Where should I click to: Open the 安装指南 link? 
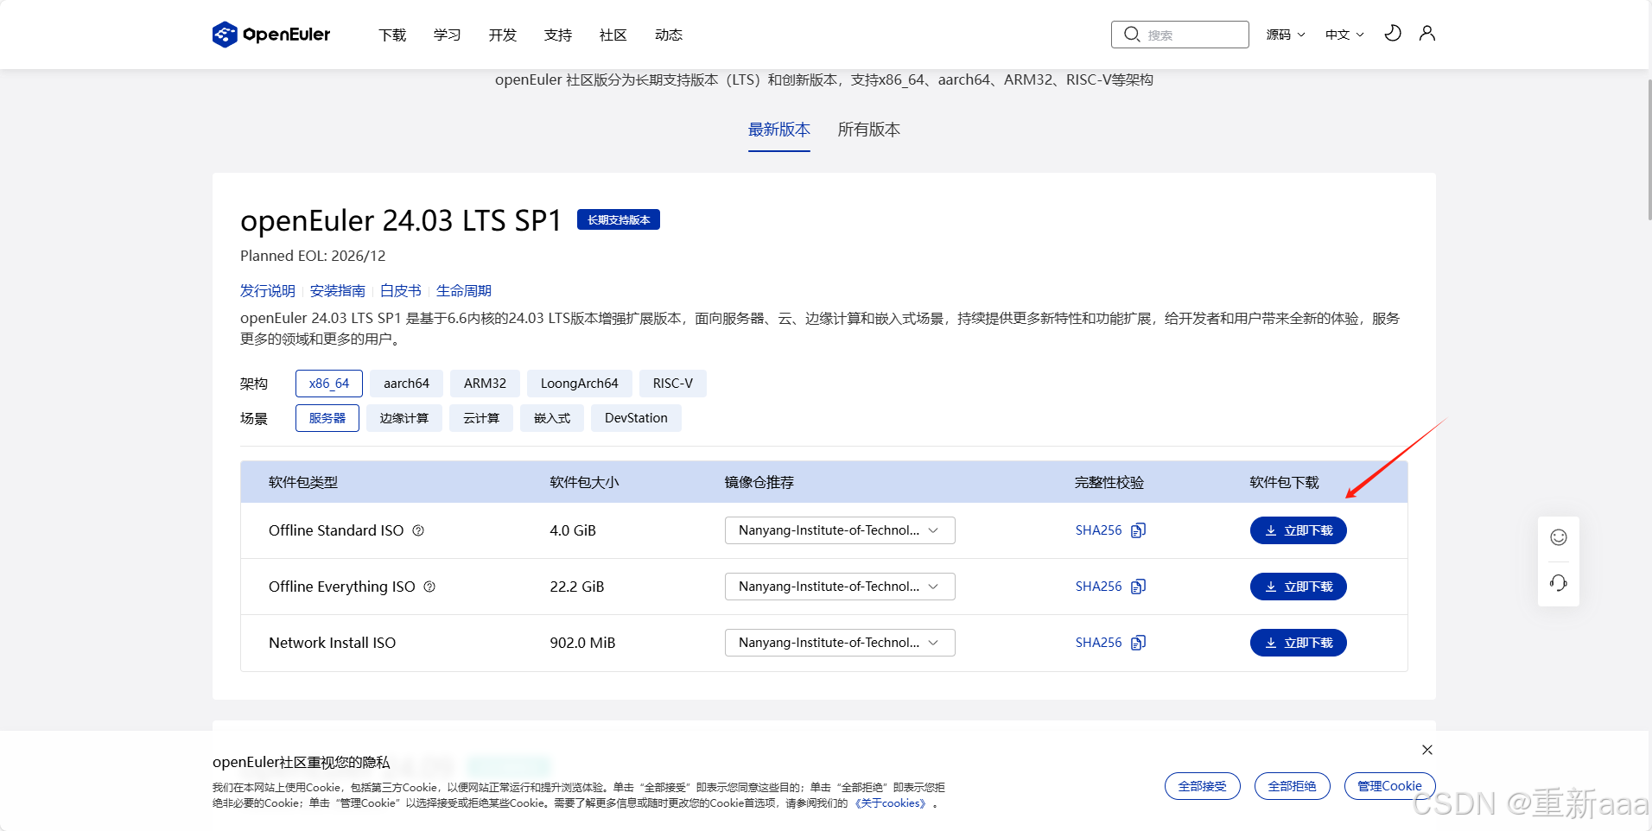point(338,291)
